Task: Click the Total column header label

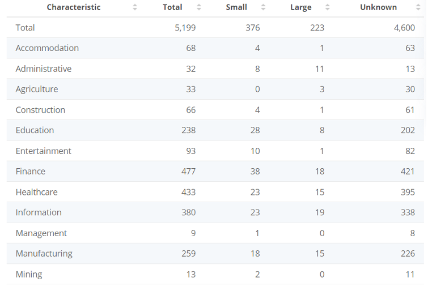Action: pos(172,7)
